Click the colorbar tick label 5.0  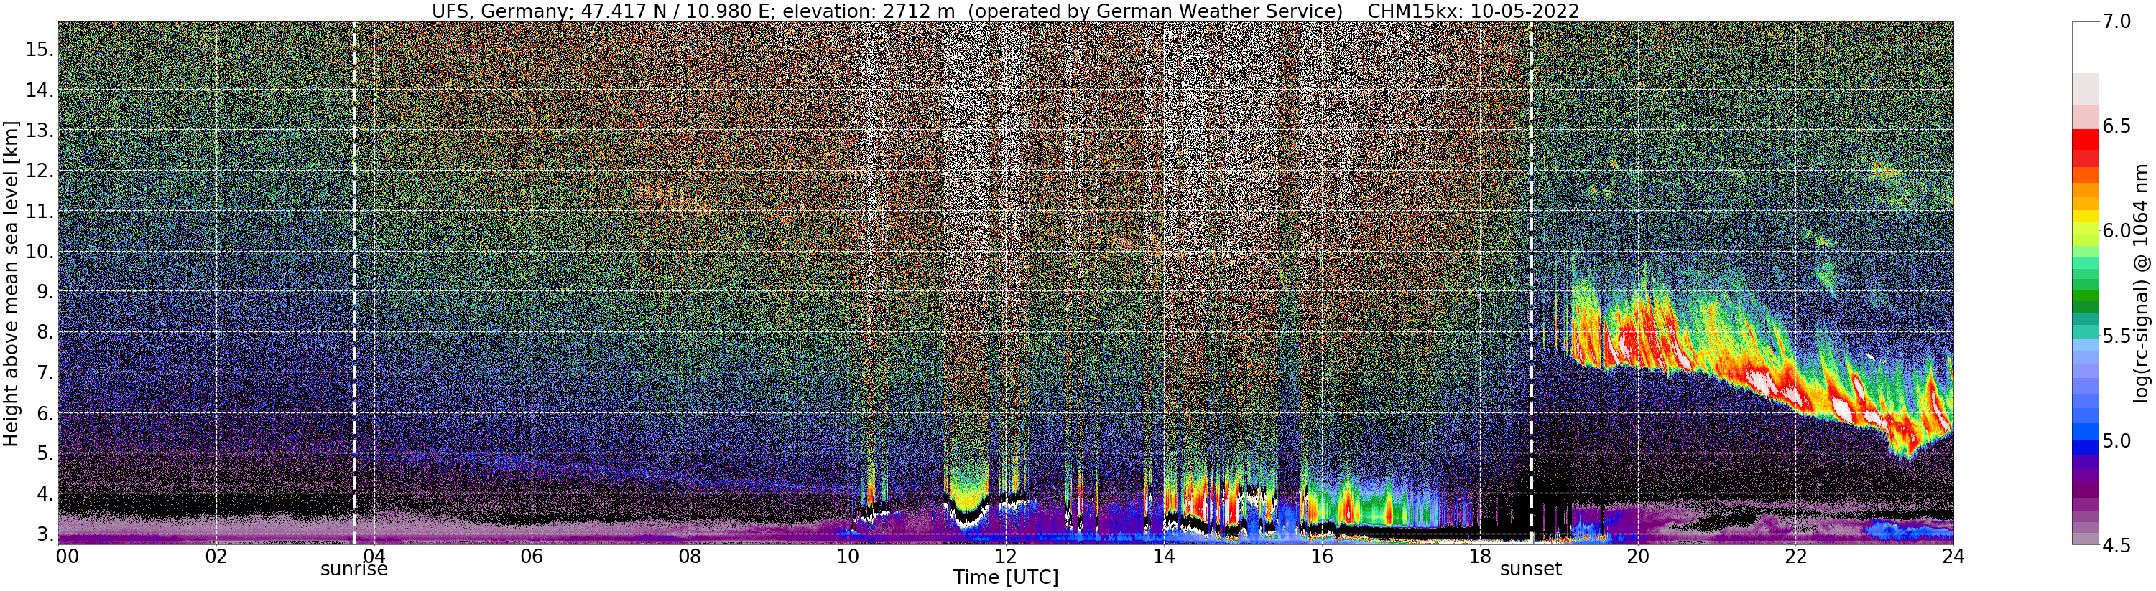pos(2115,440)
